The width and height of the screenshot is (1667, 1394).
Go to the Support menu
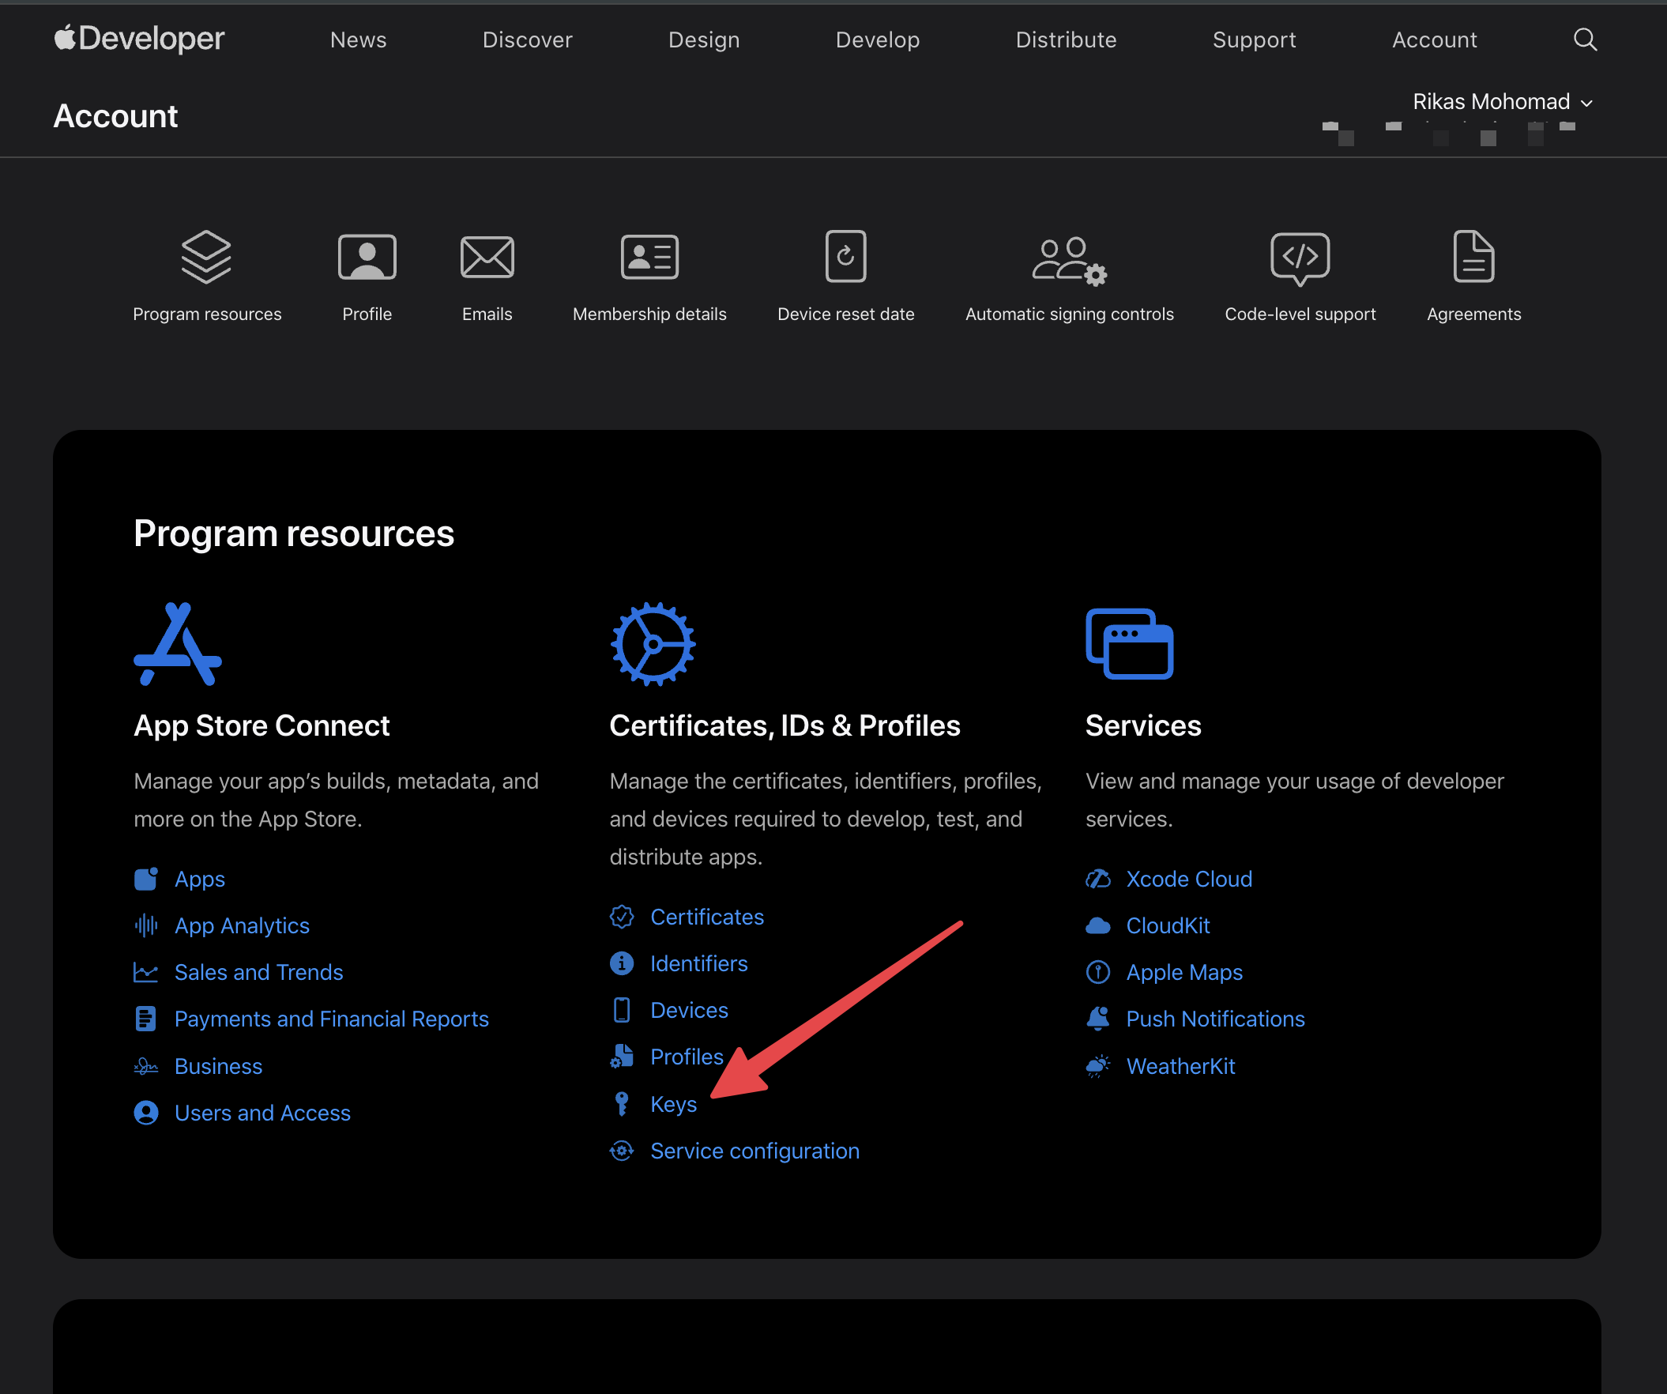pos(1254,40)
